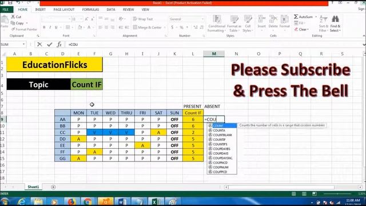366x206 pixels.
Task: Open Conditional Formatting menu
Action: click(217, 24)
